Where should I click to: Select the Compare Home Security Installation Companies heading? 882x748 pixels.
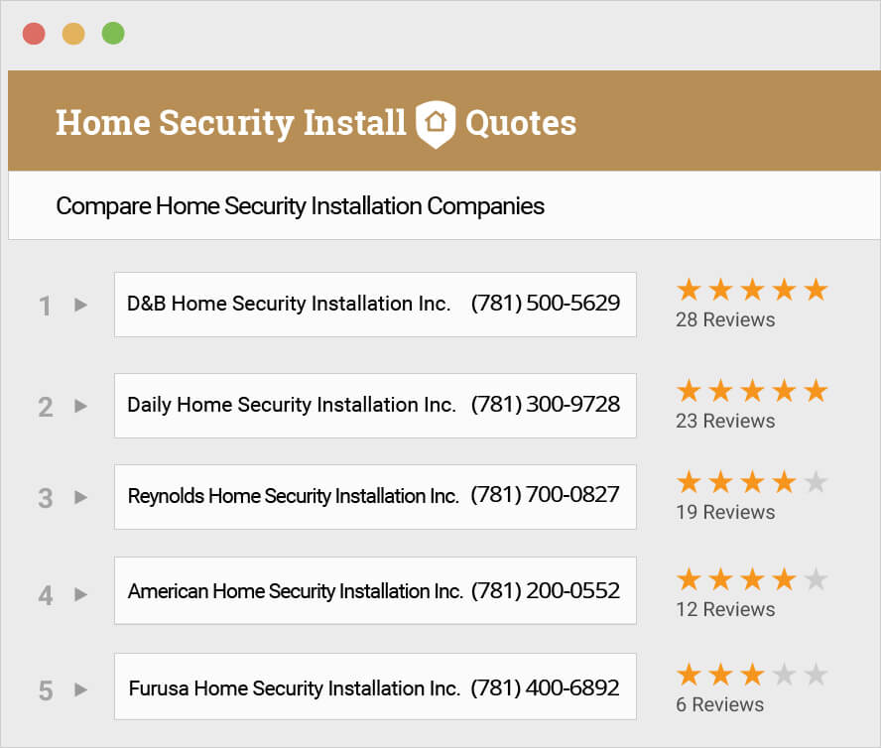(301, 205)
